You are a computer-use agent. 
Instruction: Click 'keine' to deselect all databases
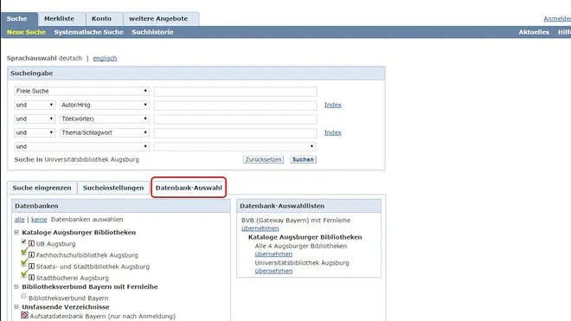39,220
